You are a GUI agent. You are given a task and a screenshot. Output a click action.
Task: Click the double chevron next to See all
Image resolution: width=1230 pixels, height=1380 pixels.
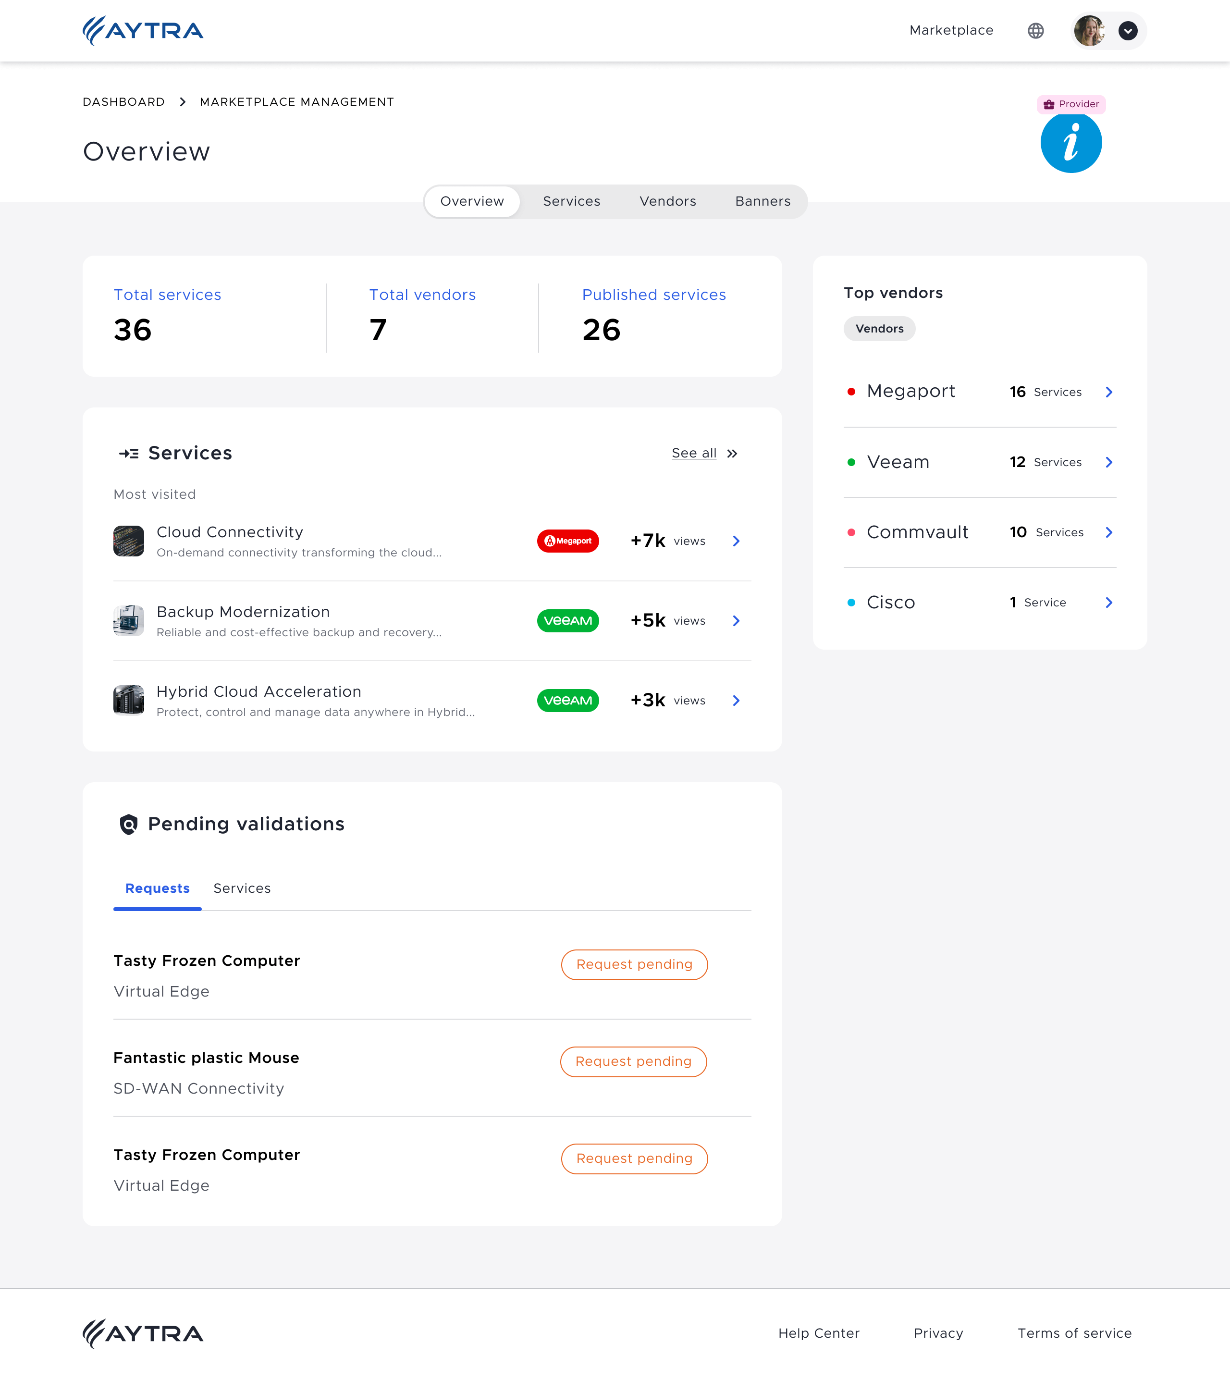coord(732,454)
